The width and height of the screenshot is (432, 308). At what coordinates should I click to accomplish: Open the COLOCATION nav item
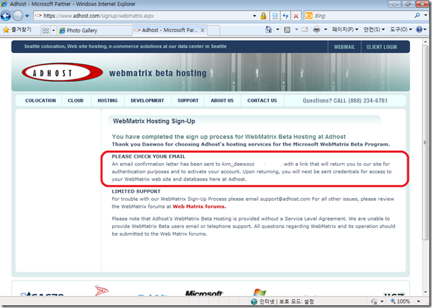click(40, 101)
